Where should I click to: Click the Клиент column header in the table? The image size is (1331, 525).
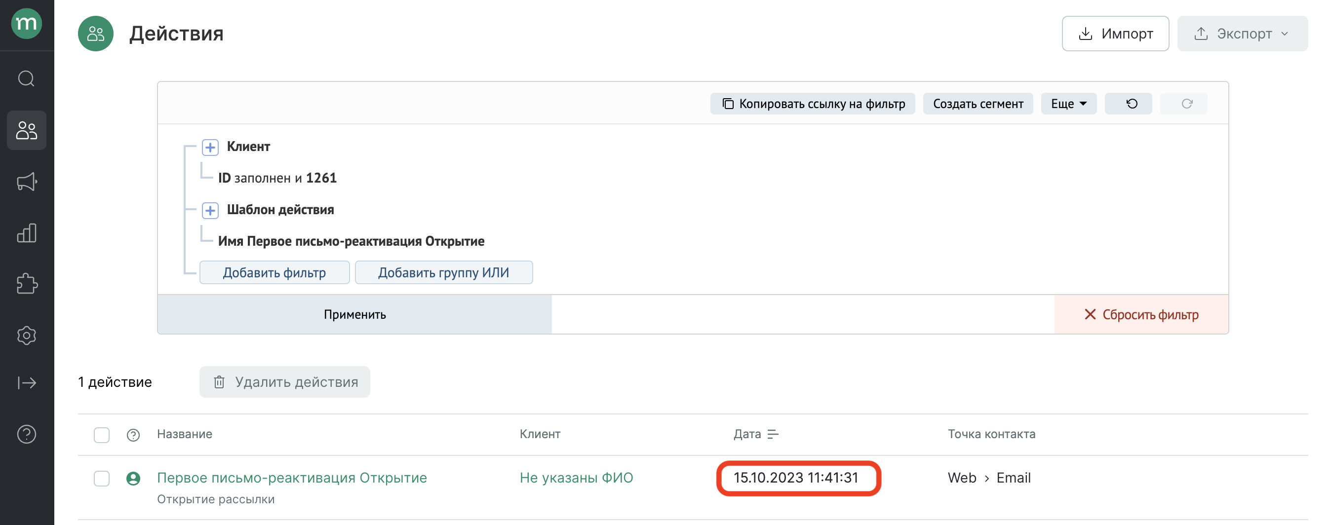click(x=540, y=434)
